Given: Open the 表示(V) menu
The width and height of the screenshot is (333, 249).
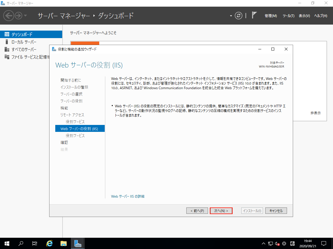Looking at the screenshot, I should (304, 16).
